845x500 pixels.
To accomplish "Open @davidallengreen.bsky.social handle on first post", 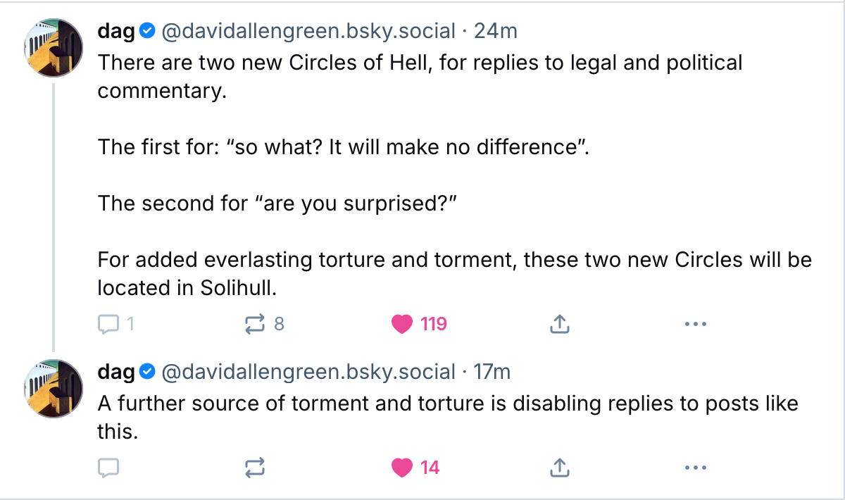I will click(x=308, y=32).
